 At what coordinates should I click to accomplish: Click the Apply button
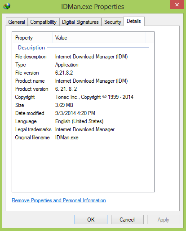164,220
